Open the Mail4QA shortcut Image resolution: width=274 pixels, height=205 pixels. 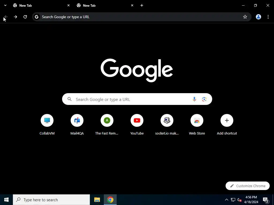pyautogui.click(x=77, y=124)
